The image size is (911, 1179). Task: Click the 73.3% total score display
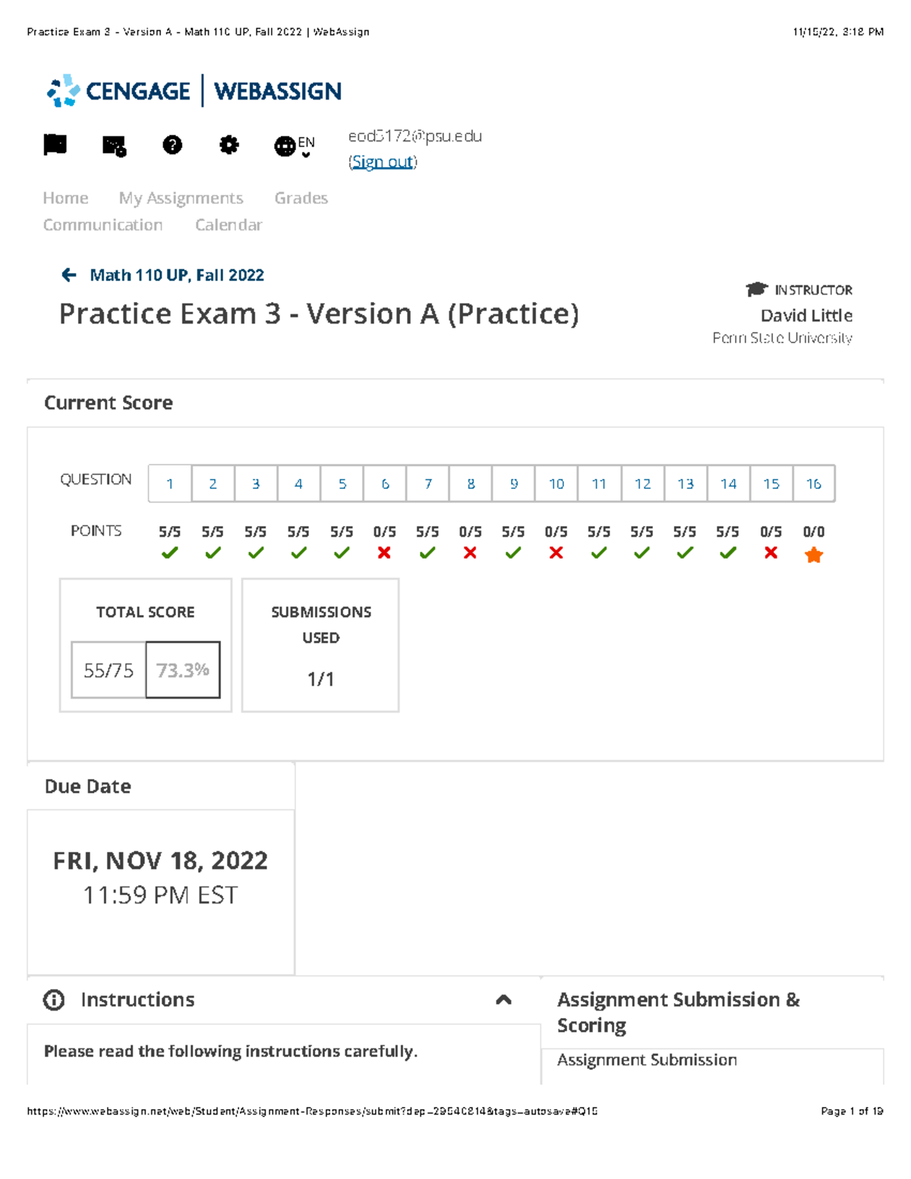coord(182,670)
